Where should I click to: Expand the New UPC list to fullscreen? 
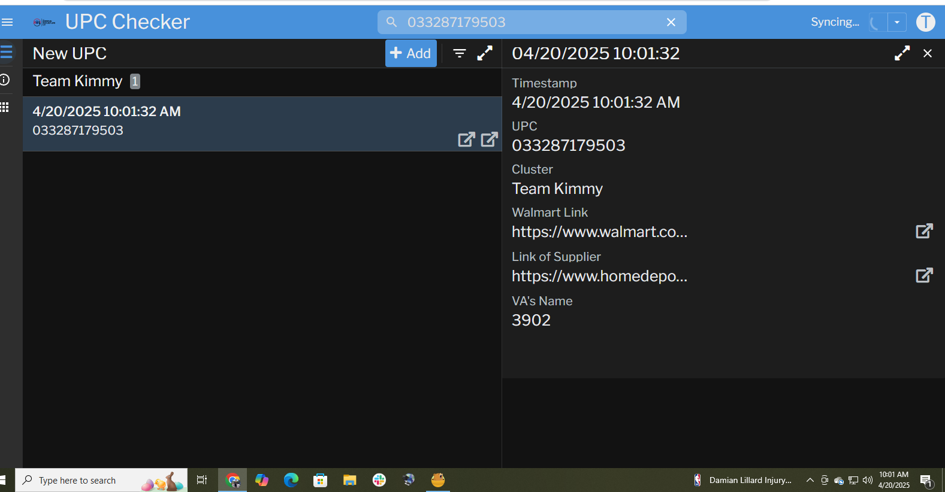[x=484, y=53]
